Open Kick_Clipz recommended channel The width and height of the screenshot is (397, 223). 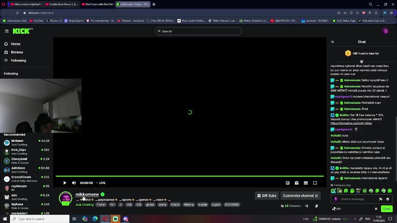[x=27, y=151]
